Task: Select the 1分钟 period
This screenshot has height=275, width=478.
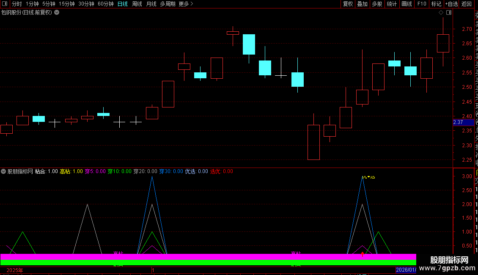Action: tap(32, 4)
